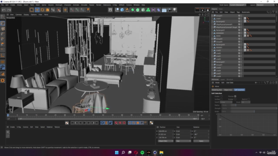Viewport: 278px width, 156px height.
Task: Tick the Restrict checkbox
Action: coord(248,99)
